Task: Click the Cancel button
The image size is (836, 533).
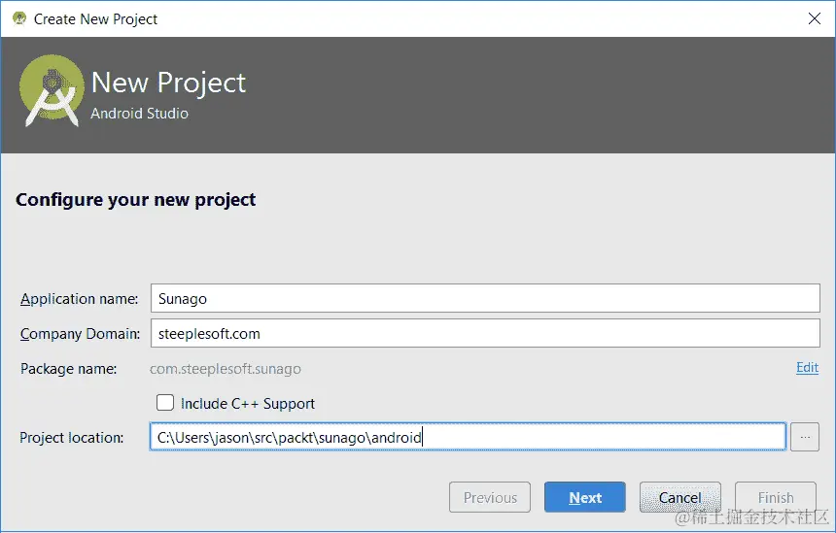Action: pos(679,497)
